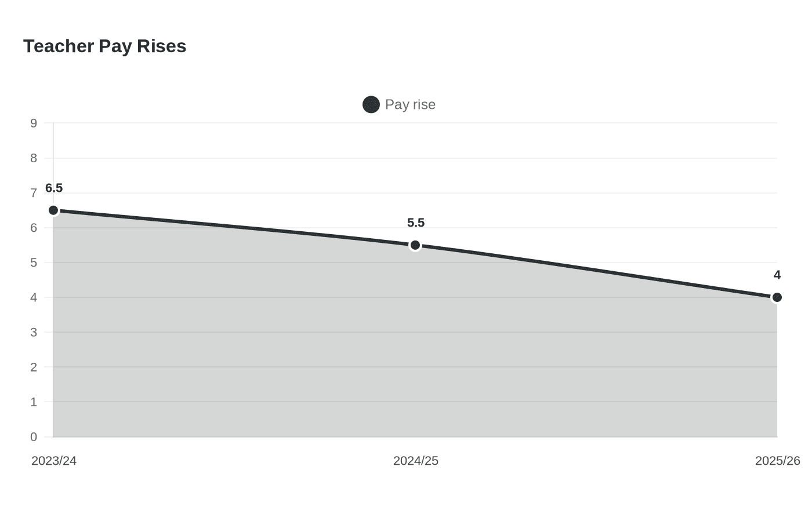Screen dimensions: 812x510
Task: Select the 2024/25 data point marker
Action: tap(415, 245)
